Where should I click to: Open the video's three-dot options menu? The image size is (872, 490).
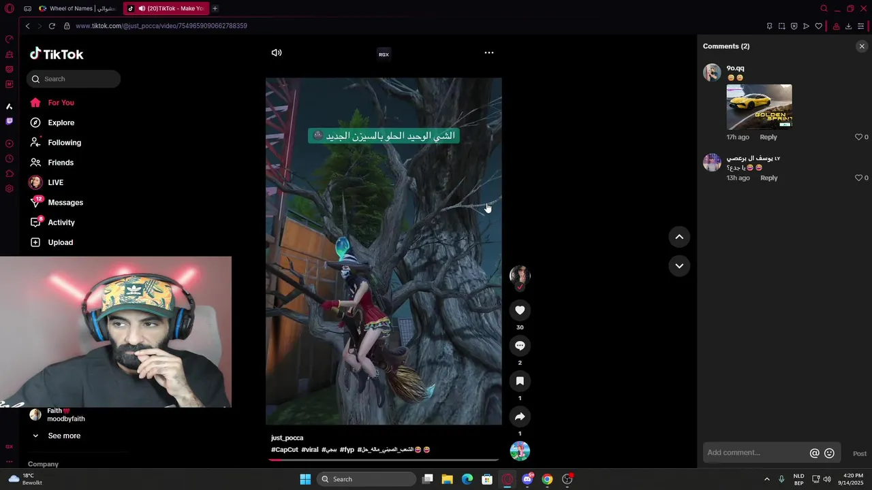pos(489,52)
